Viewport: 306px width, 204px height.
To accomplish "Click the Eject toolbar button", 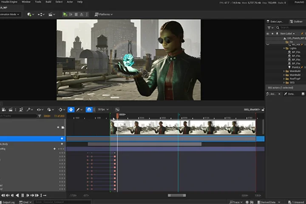I will [x=82, y=14].
